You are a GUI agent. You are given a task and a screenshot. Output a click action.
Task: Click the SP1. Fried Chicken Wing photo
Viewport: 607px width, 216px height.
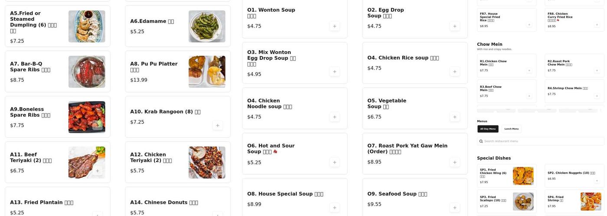click(522, 176)
